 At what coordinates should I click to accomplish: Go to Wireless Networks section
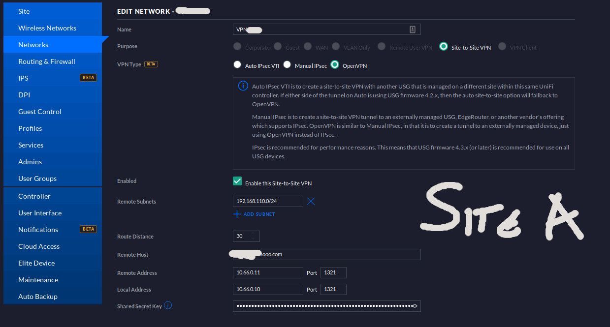(47, 28)
